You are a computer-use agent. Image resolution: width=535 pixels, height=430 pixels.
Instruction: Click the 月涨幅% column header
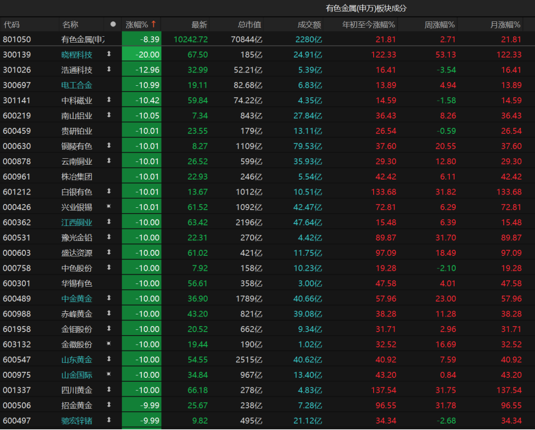pyautogui.click(x=504, y=24)
